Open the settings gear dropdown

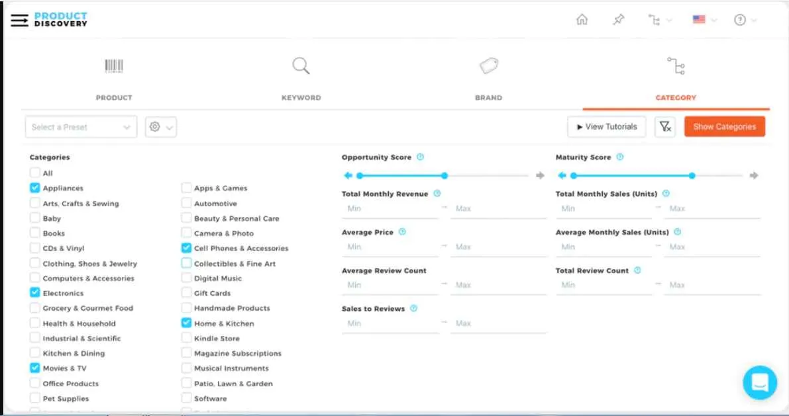[x=160, y=126]
